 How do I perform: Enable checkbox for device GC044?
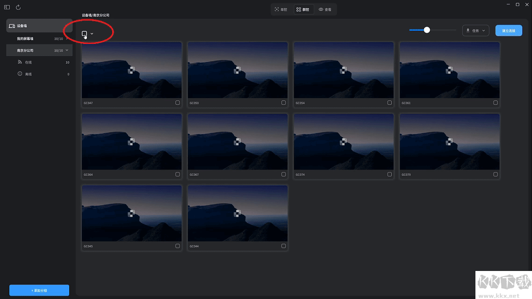click(284, 246)
